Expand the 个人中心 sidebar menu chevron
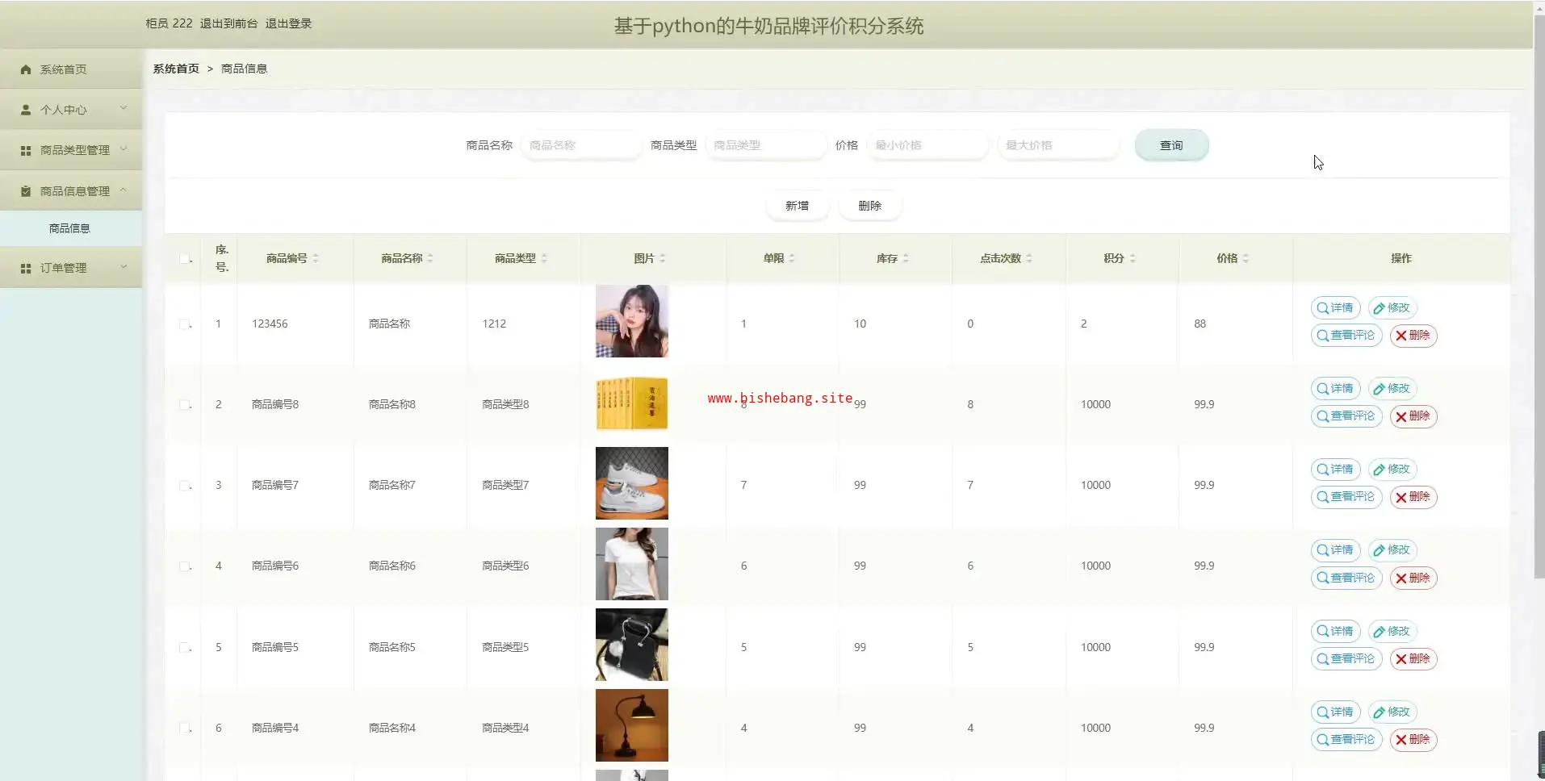 coord(124,108)
